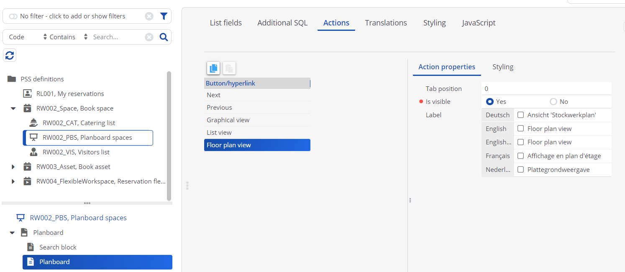The height and width of the screenshot is (272, 625).
Task: Click the copy action icon above Button/hyperlink list
Action: 213,68
